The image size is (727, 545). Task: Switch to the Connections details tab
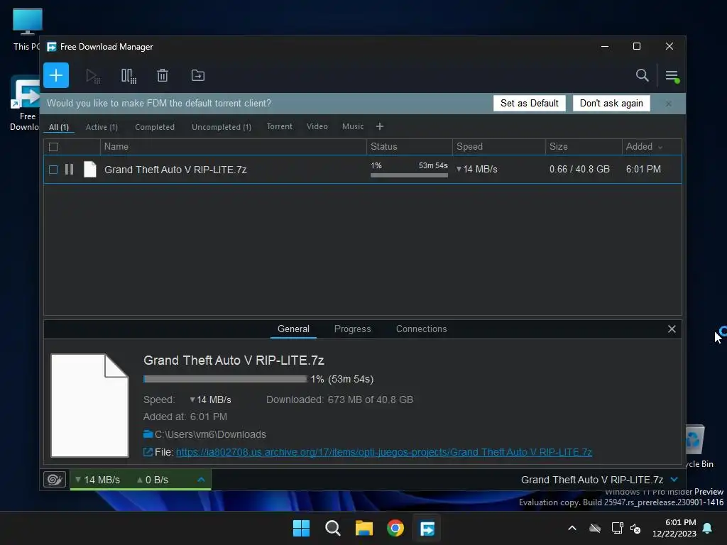click(x=422, y=329)
